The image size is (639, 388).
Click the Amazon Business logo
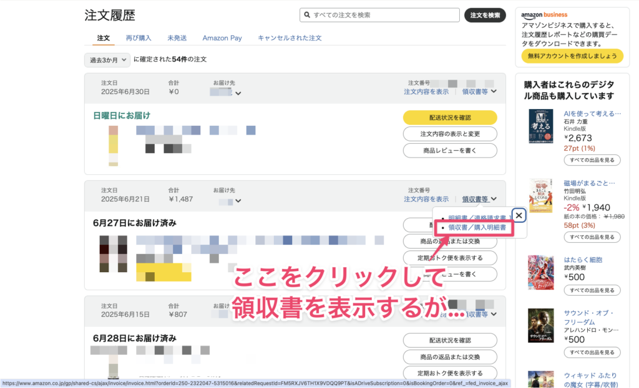(544, 15)
